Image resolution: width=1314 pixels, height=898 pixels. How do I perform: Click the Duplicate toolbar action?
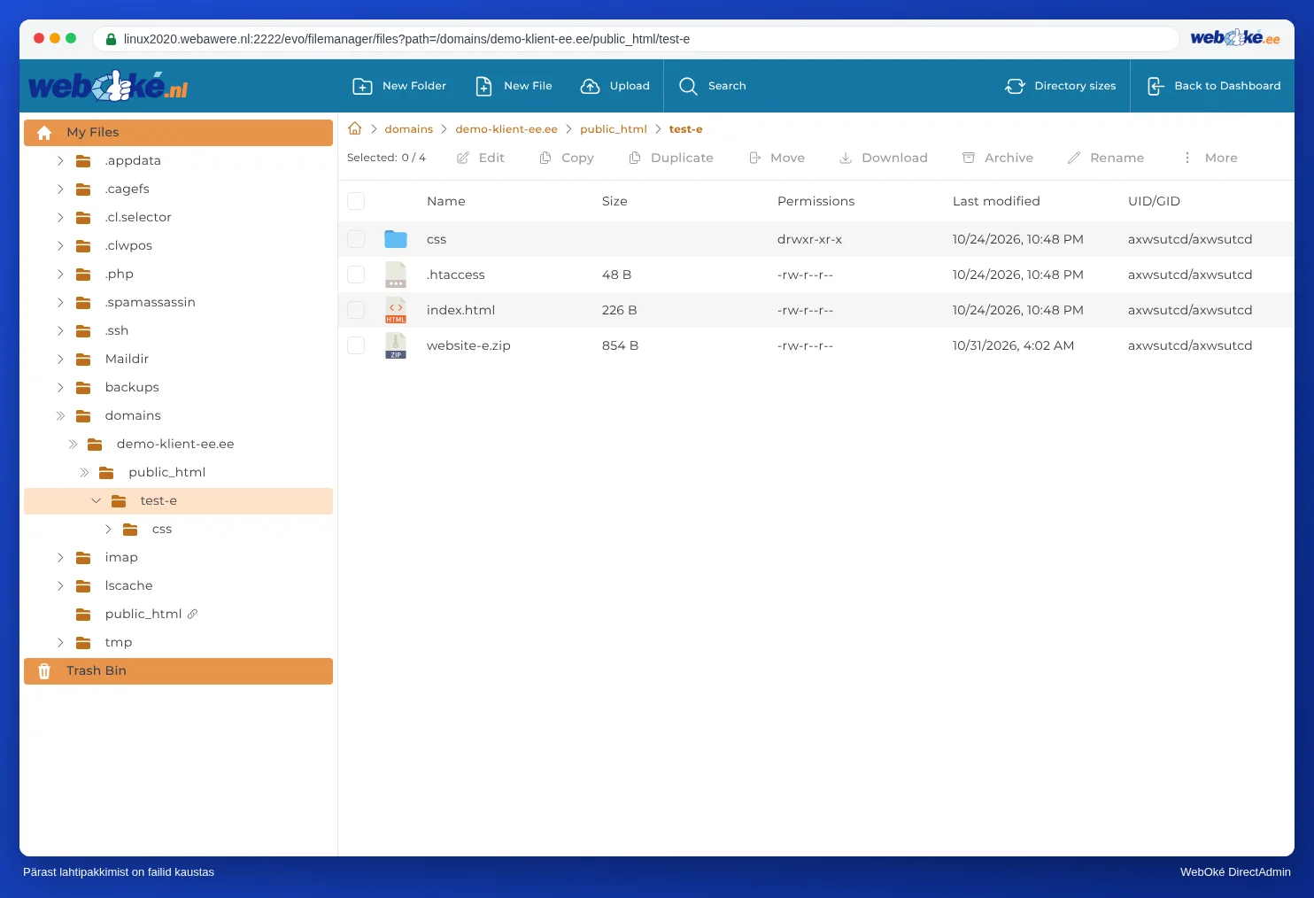pos(670,158)
